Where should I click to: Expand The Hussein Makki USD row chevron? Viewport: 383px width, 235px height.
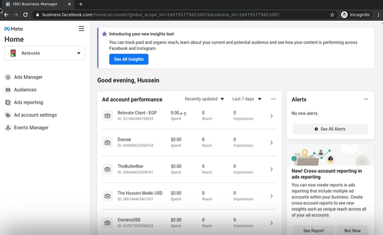(x=271, y=196)
